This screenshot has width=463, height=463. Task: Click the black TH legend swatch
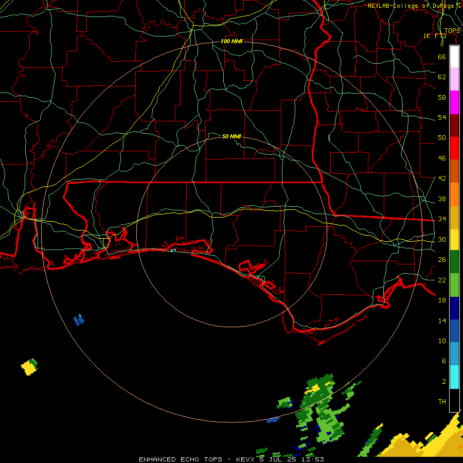[x=454, y=400]
